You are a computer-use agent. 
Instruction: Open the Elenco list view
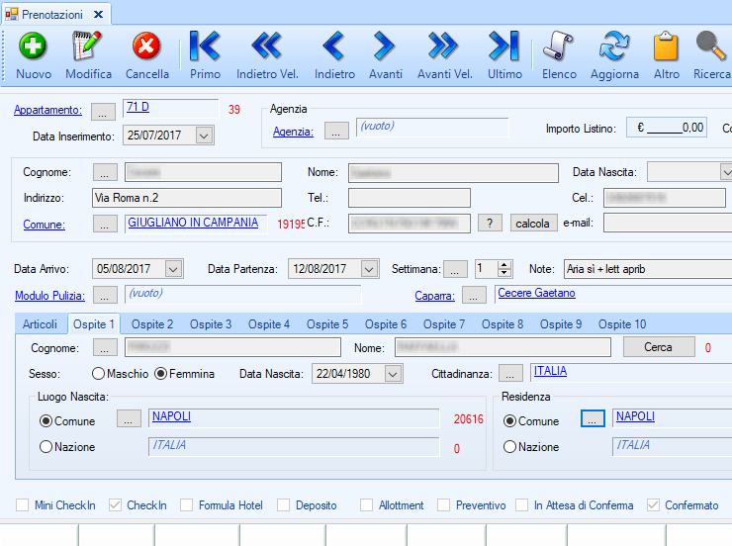coord(559,46)
